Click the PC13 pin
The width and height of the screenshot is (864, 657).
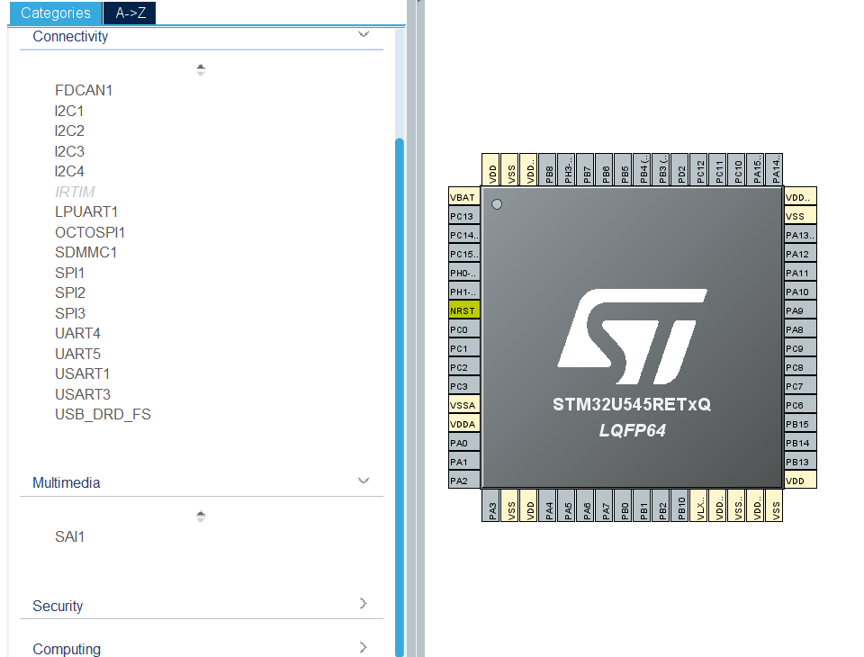(464, 216)
